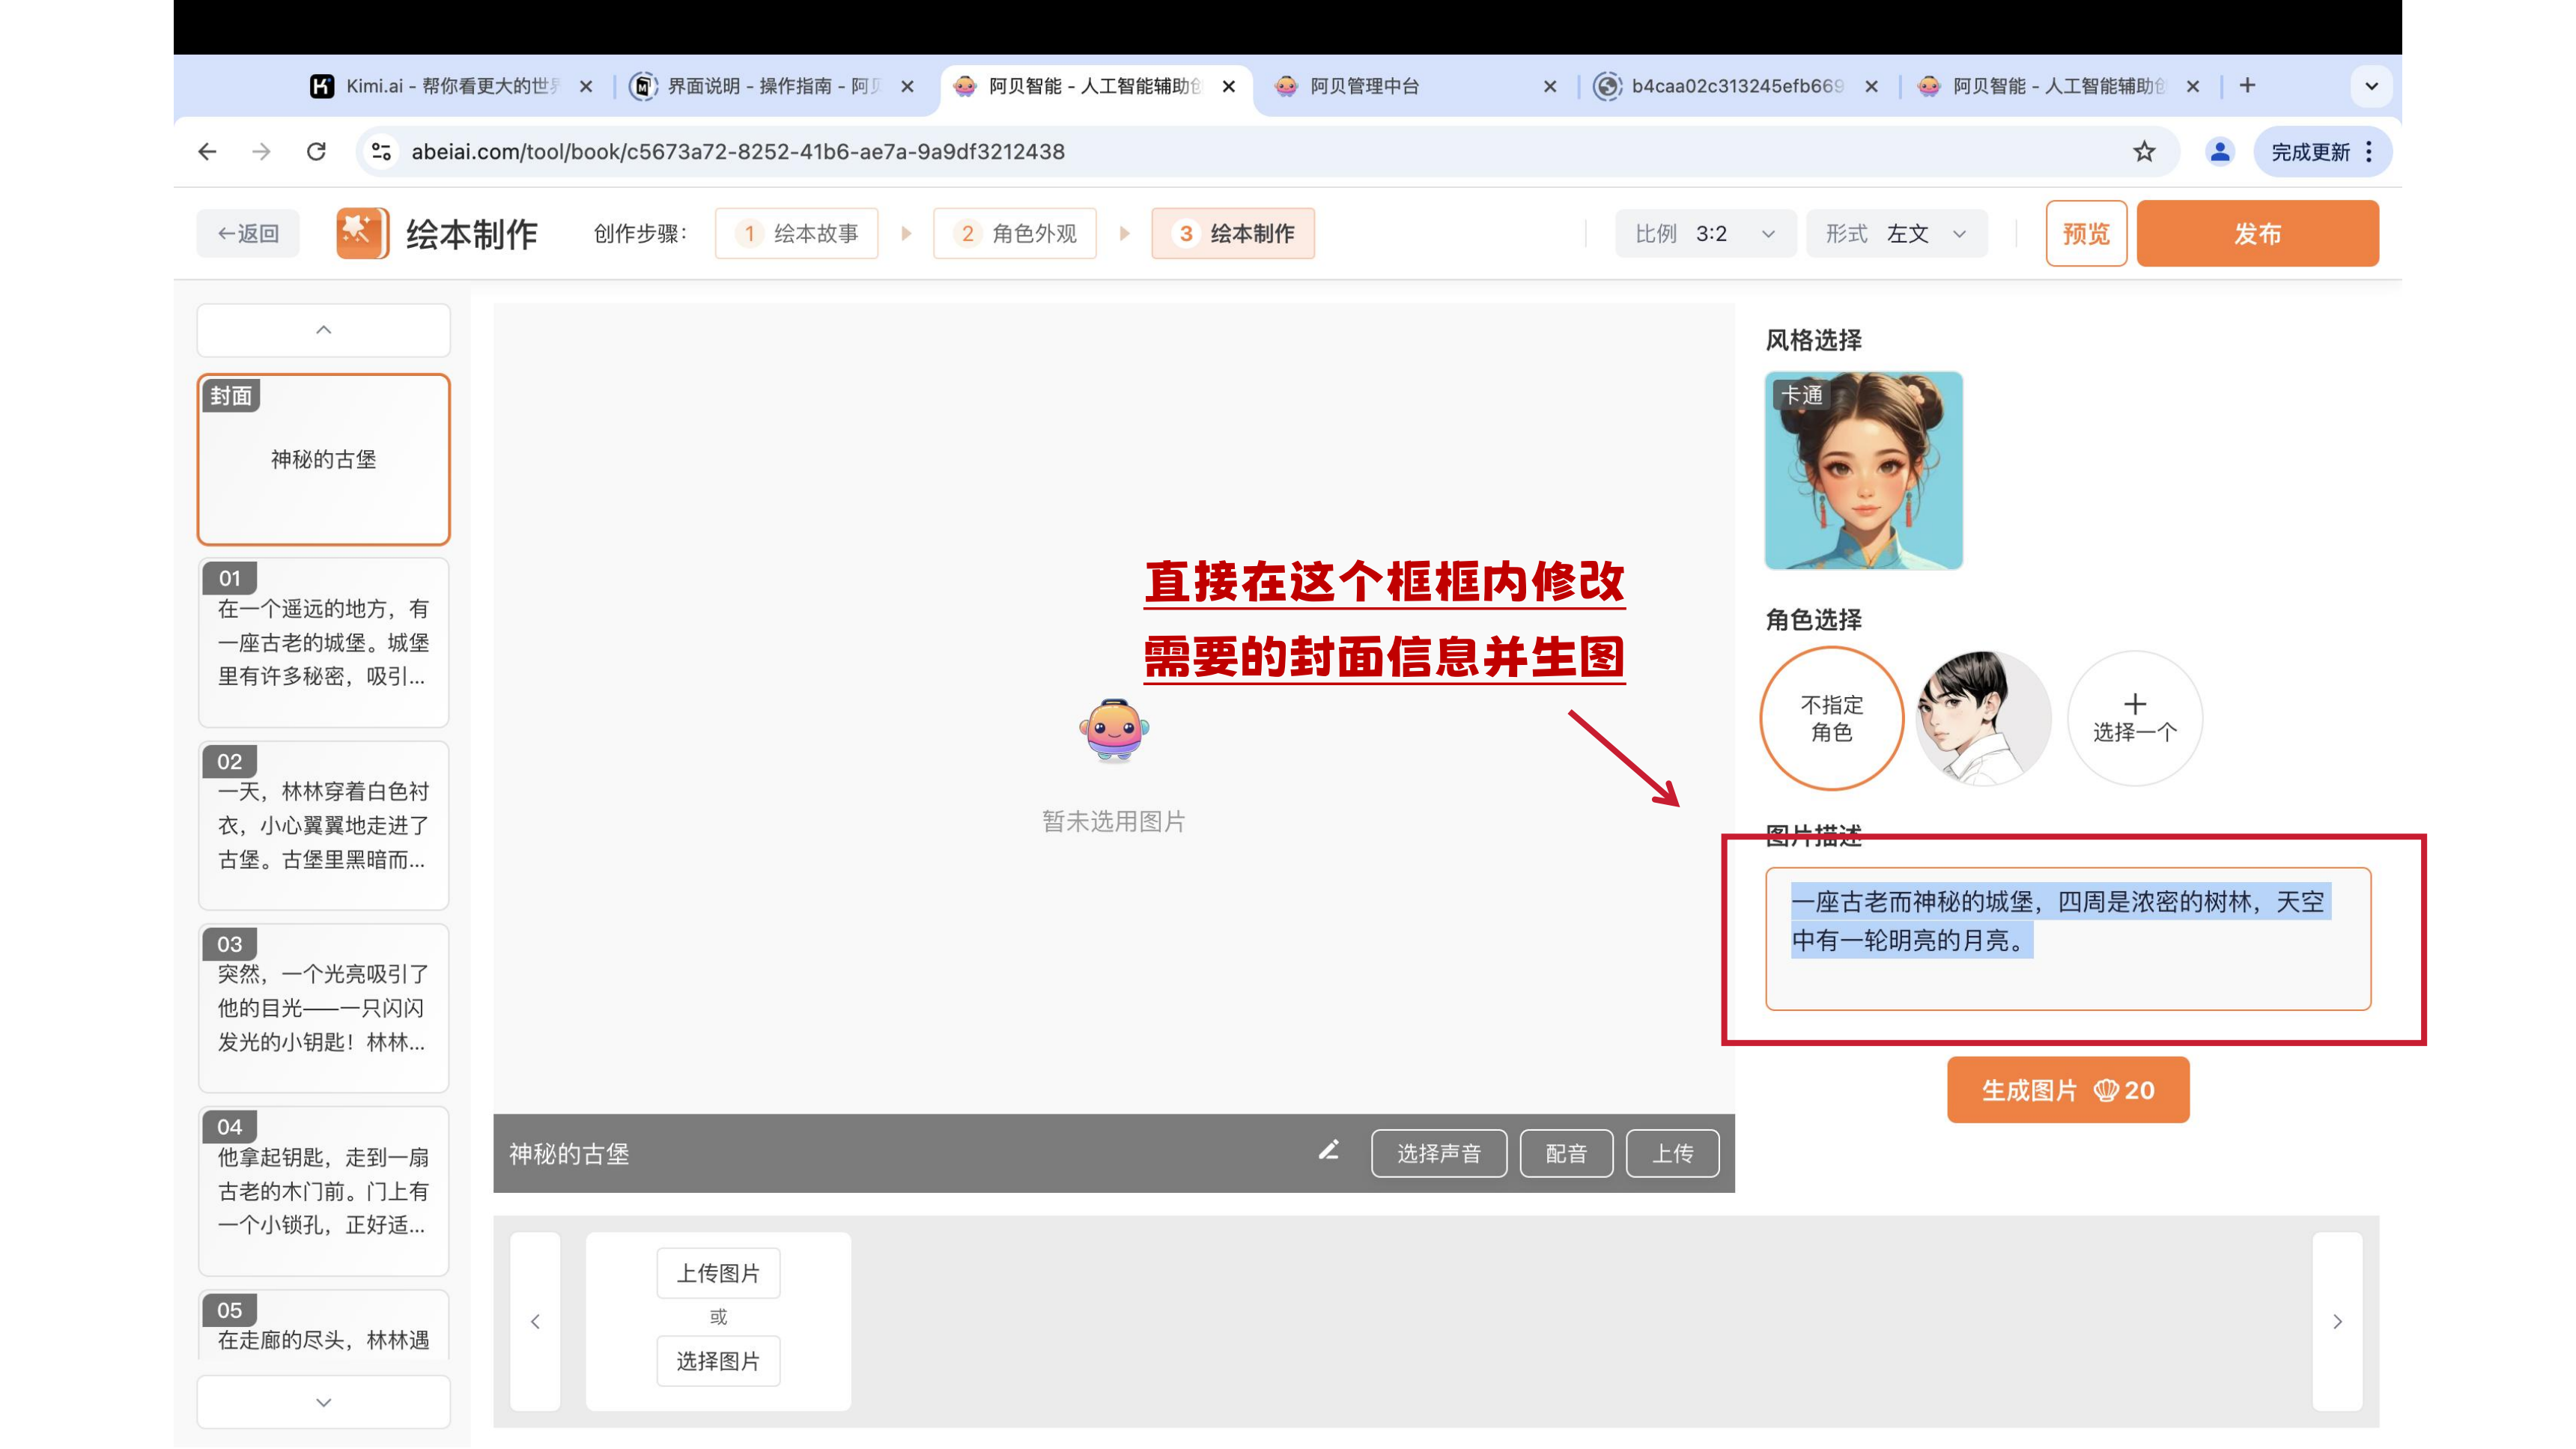Choose the 不指定角色 option
This screenshot has height=1449, width=2576.
tap(1832, 719)
